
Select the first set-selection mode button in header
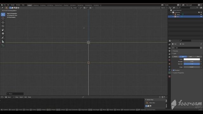(10, 8)
